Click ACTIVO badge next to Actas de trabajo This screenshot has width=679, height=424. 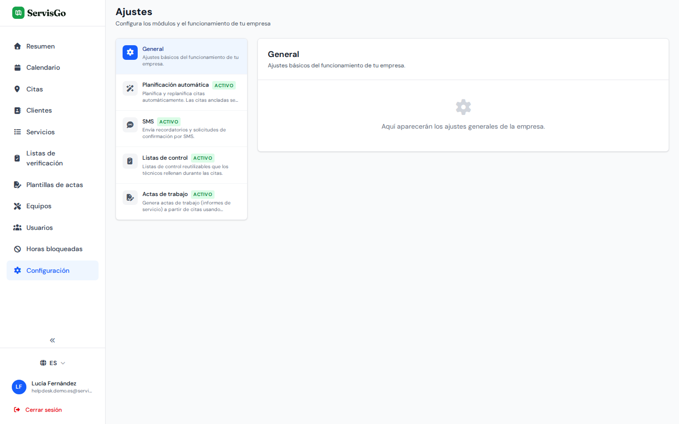click(x=203, y=194)
